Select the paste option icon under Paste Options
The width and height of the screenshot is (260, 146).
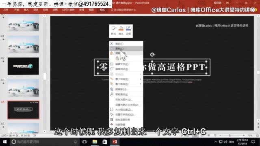click(x=117, y=58)
